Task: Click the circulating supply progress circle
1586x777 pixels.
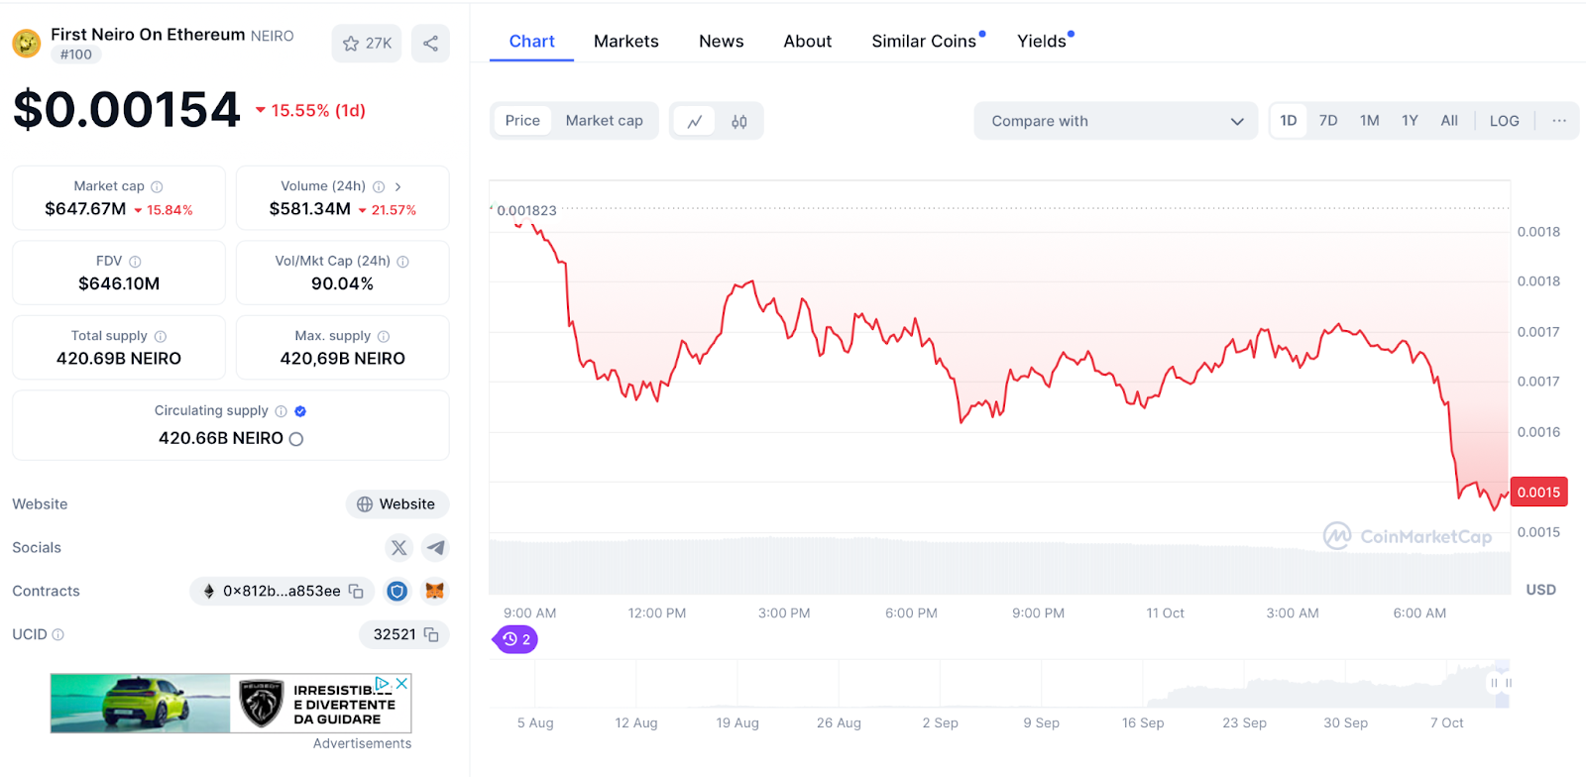Action: coord(295,439)
